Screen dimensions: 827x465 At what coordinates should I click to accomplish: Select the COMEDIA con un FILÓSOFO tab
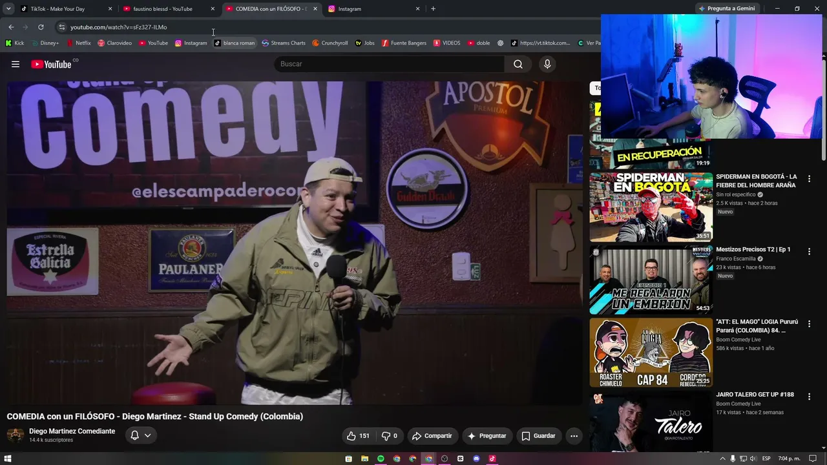pos(271,9)
